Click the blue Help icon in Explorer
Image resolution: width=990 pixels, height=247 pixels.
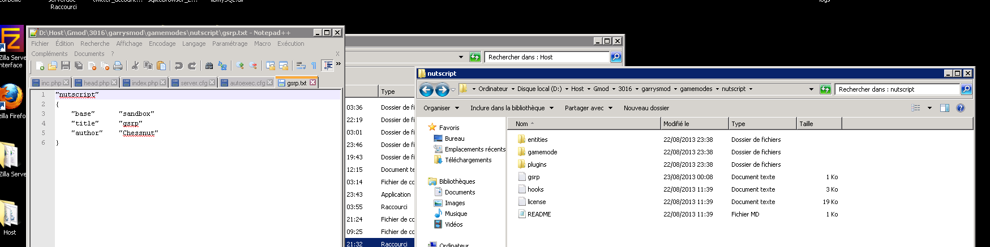[961, 108]
